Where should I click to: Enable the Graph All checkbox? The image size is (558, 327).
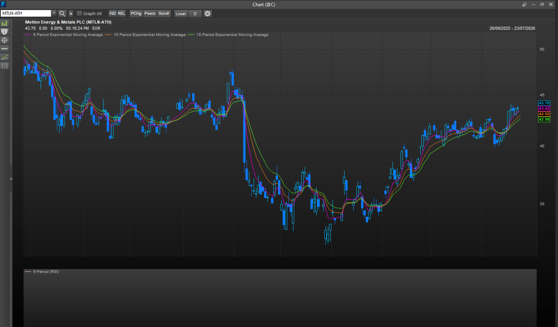click(x=79, y=14)
